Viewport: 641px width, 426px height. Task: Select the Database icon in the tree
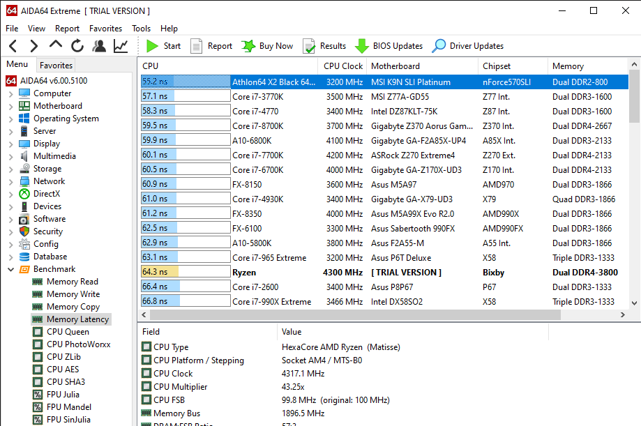24,257
